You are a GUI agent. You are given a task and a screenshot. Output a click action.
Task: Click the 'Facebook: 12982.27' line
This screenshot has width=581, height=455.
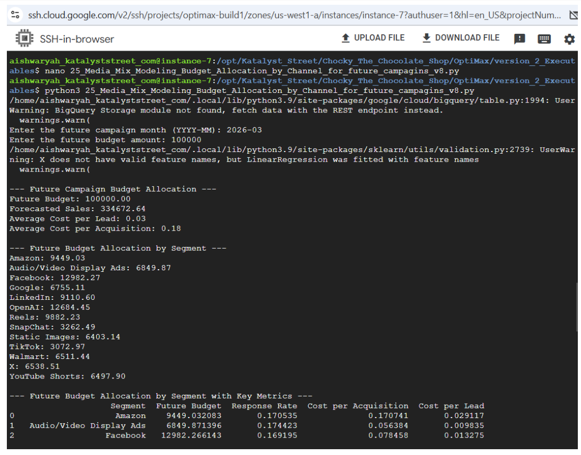(55, 278)
